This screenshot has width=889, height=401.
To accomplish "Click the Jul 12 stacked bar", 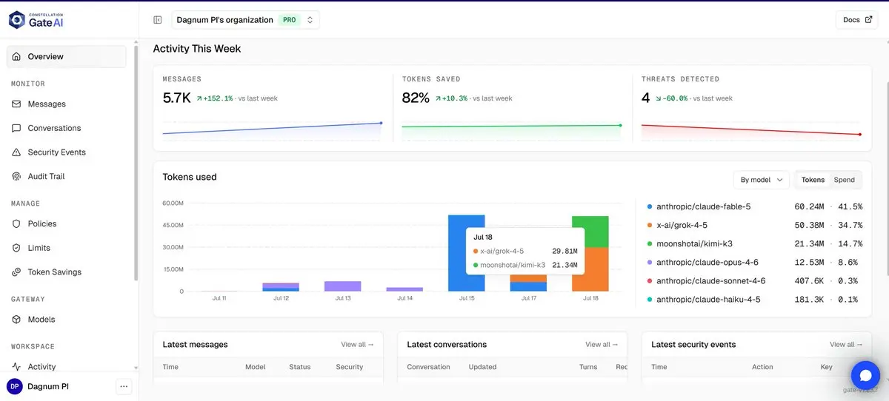I will point(281,287).
